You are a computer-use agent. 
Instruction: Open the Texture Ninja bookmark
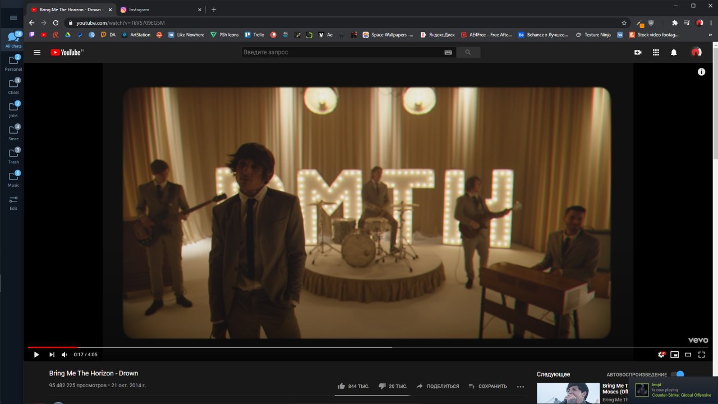593,35
